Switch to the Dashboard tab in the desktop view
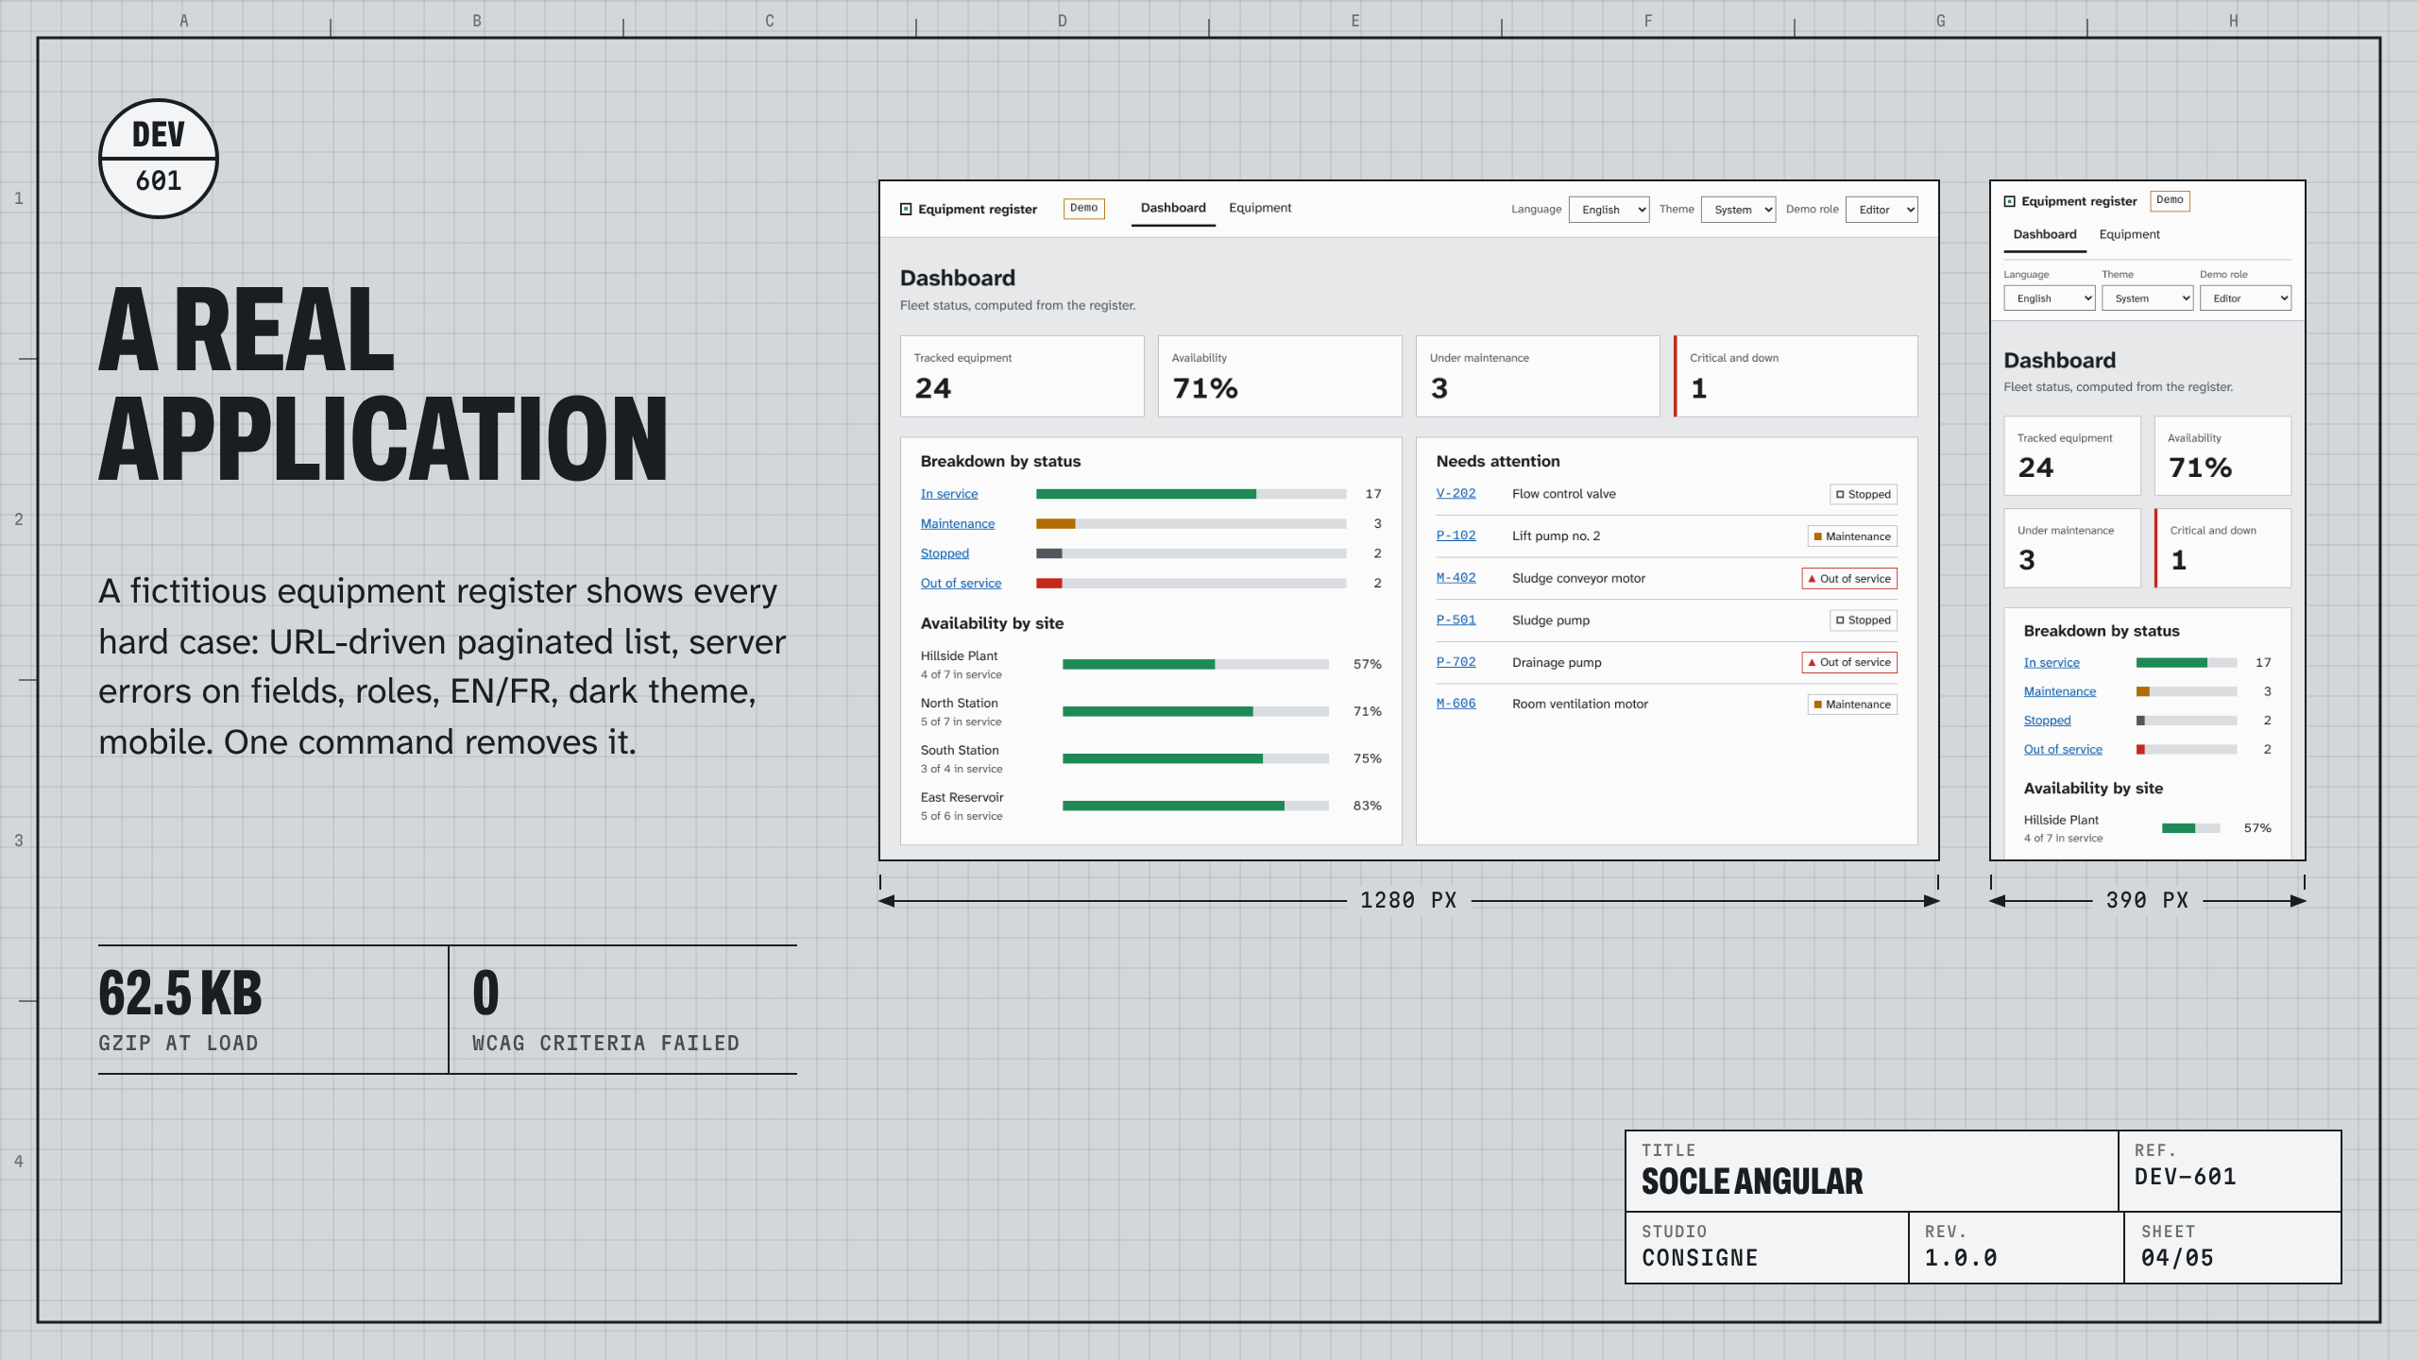 coord(1173,209)
